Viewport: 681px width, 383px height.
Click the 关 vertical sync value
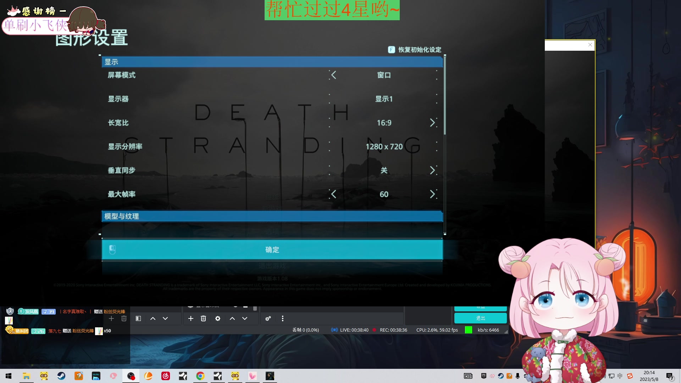pyautogui.click(x=384, y=170)
